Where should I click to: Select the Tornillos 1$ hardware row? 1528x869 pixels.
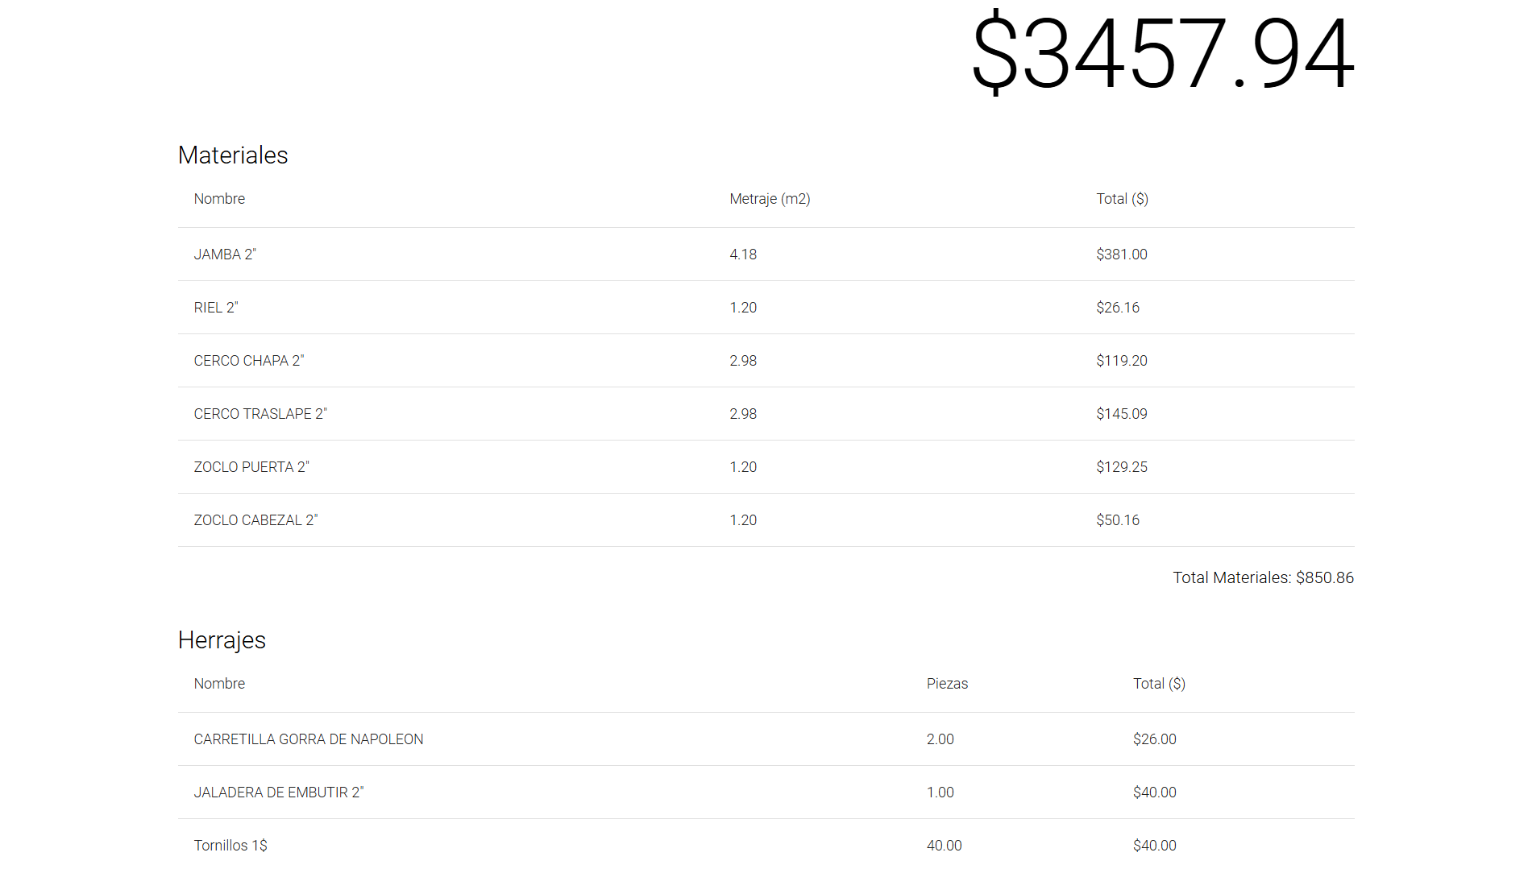[230, 846]
